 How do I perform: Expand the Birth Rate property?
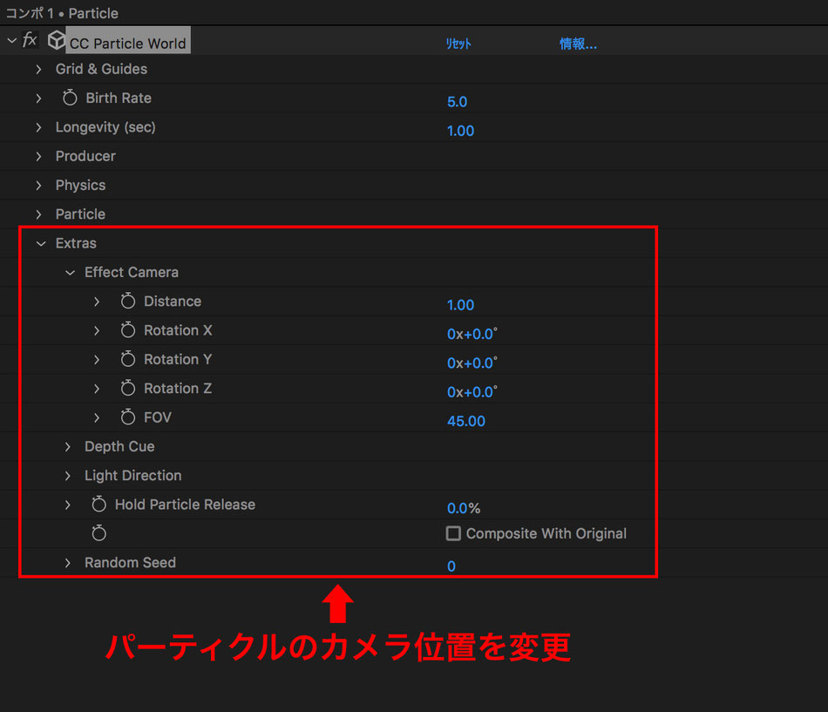pos(38,98)
